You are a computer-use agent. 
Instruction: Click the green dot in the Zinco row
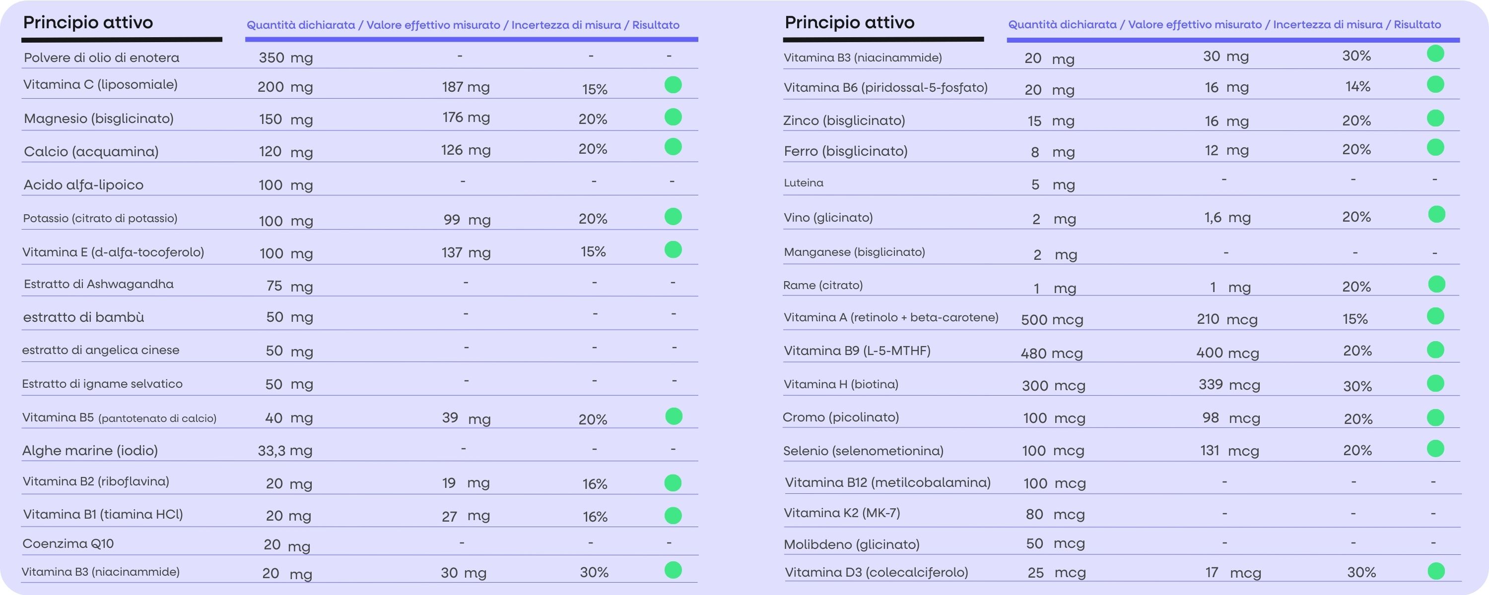pyautogui.click(x=1435, y=119)
